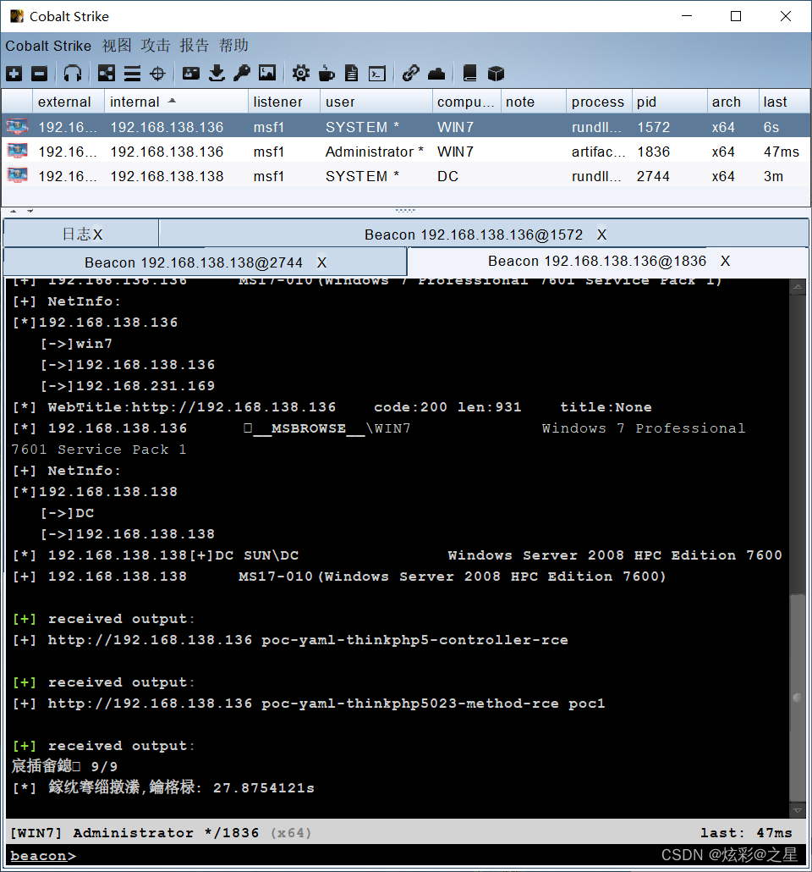
Task: Open the 帮助 menu
Action: [x=233, y=46]
